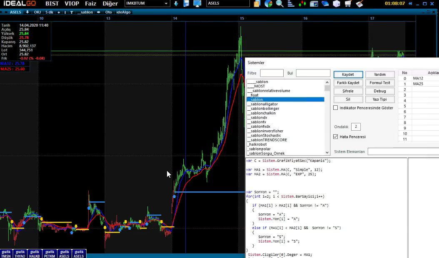This screenshot has width=439, height=258.
Task: Click the magnifying glass search icon
Action: pyautogui.click(x=279, y=4)
